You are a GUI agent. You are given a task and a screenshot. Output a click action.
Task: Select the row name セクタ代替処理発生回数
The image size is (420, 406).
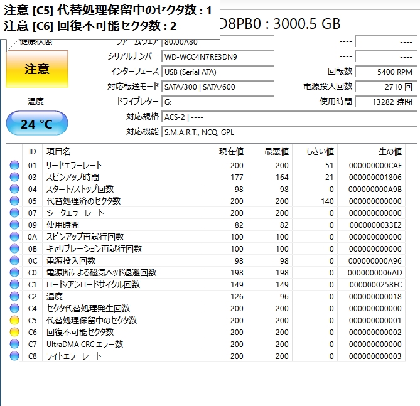pyautogui.click(x=88, y=308)
